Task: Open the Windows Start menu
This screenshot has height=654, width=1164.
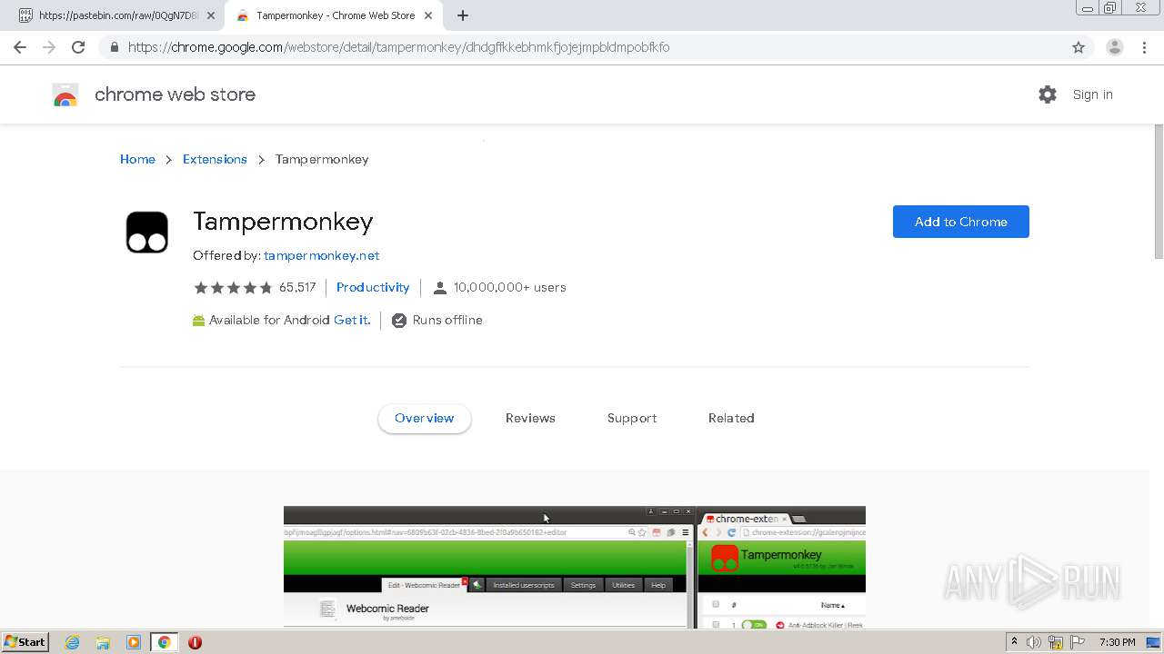Action: tap(25, 642)
